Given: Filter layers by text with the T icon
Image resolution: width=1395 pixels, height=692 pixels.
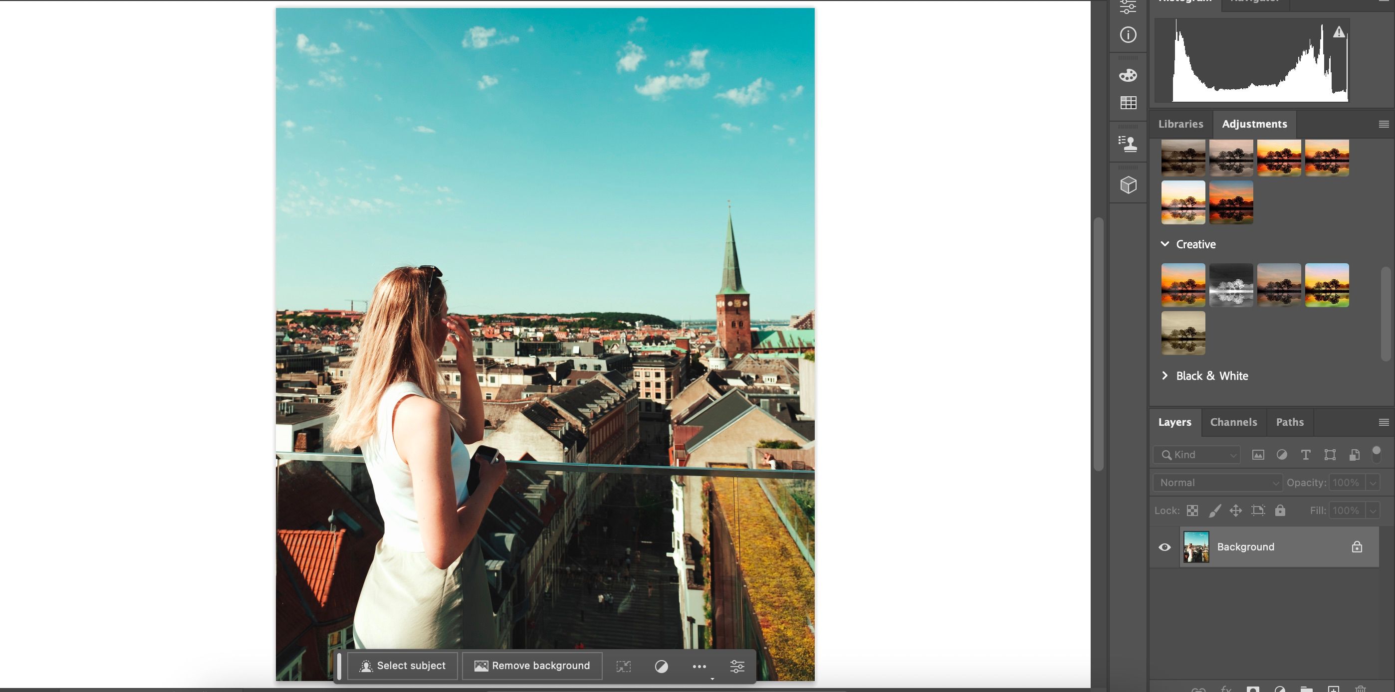Looking at the screenshot, I should pos(1306,455).
